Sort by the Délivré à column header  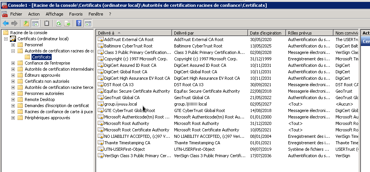pos(134,33)
